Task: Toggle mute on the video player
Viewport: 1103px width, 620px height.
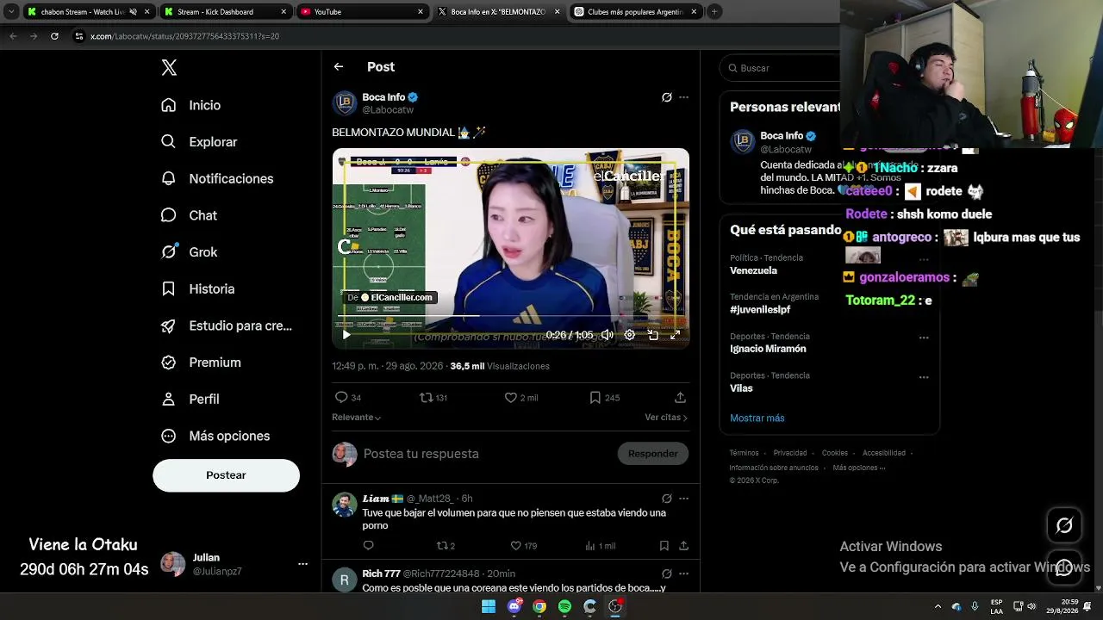Action: click(x=607, y=335)
